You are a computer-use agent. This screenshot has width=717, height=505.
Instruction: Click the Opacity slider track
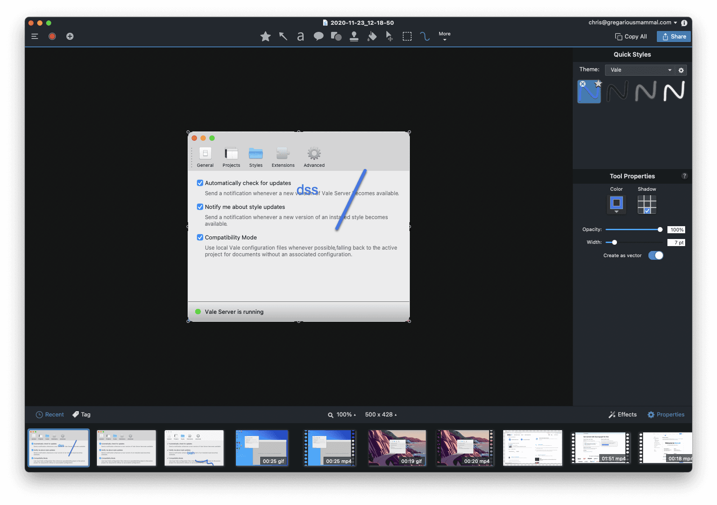(x=632, y=229)
